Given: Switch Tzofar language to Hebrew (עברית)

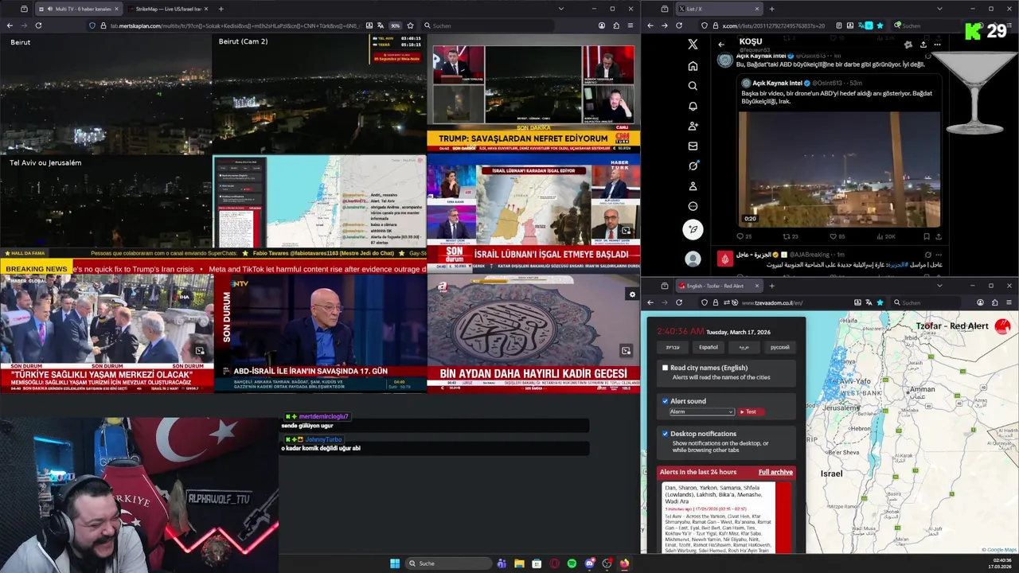Looking at the screenshot, I should [x=673, y=347].
